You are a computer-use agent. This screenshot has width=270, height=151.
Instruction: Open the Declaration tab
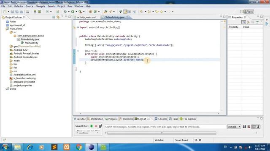[95, 119]
